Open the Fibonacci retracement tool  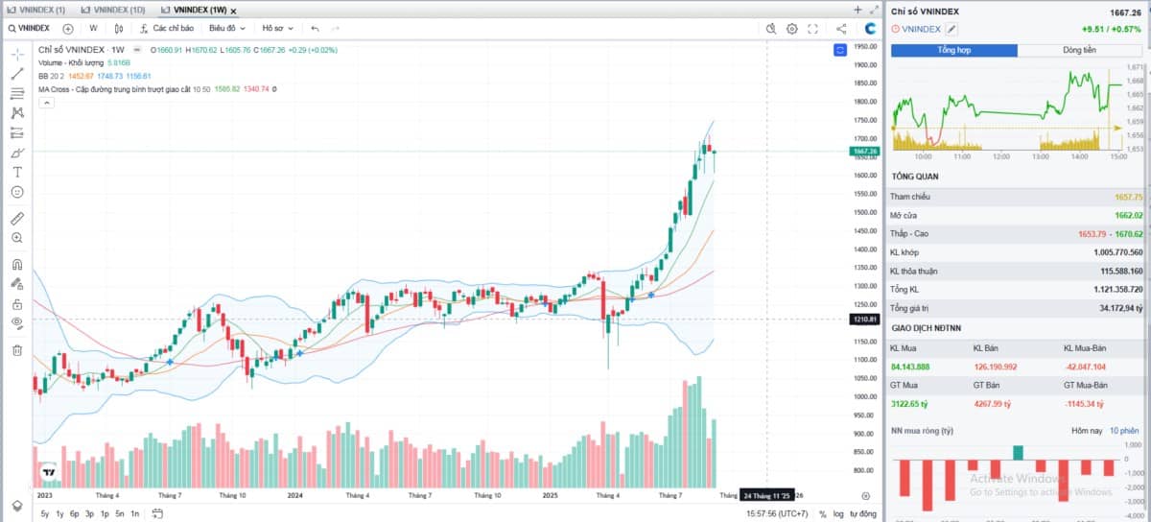click(17, 94)
